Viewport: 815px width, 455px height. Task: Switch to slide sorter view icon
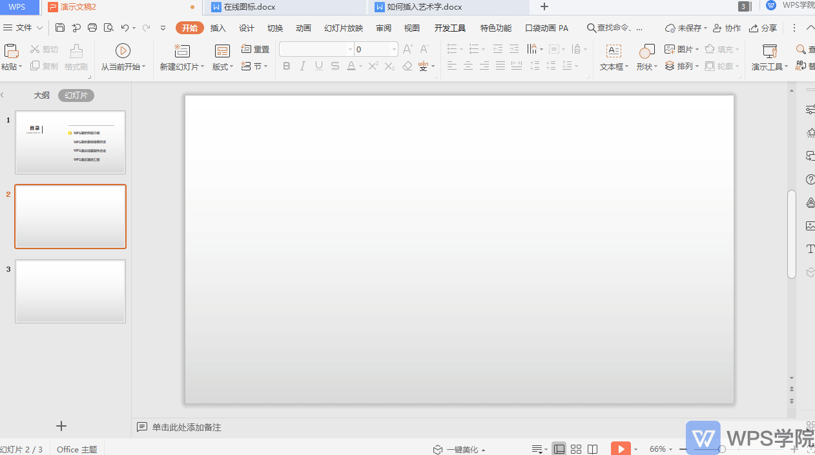pyautogui.click(x=576, y=449)
